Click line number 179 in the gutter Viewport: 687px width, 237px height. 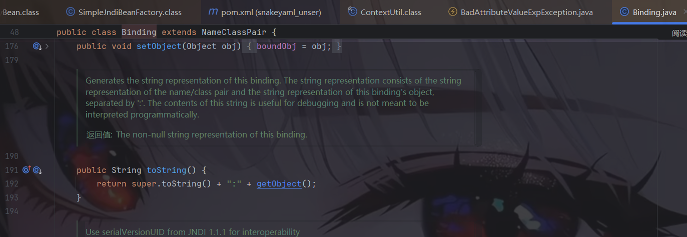tap(11, 60)
